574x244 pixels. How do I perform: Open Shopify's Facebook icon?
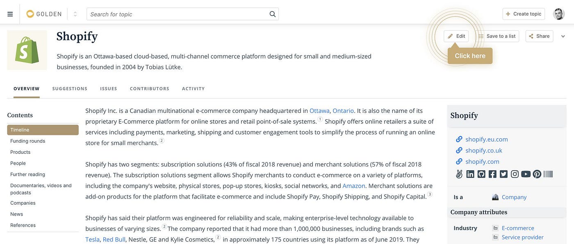pos(492,174)
